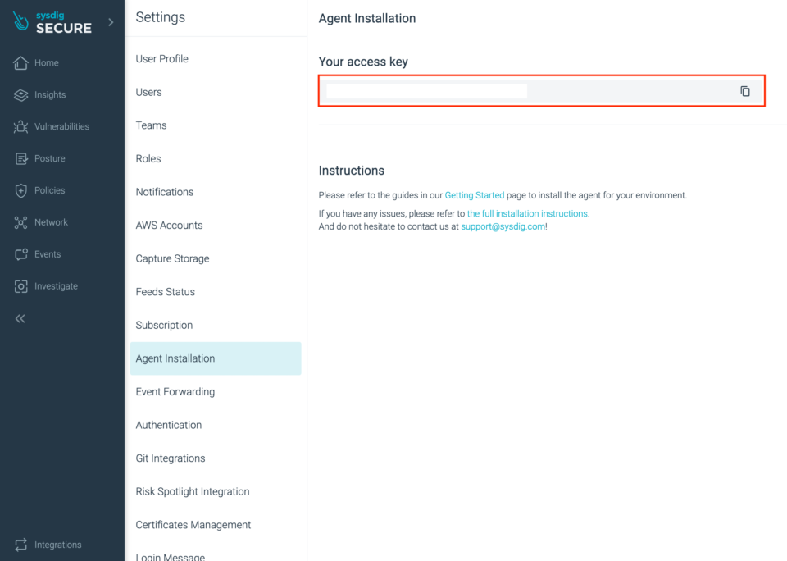Open Insights from the sidebar icon

coord(20,95)
